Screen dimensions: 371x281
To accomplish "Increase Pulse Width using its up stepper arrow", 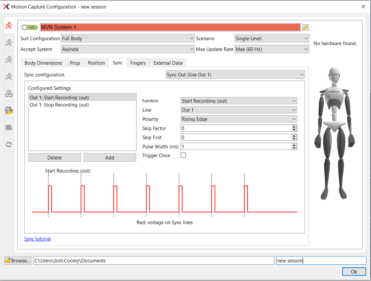I will [x=294, y=145].
